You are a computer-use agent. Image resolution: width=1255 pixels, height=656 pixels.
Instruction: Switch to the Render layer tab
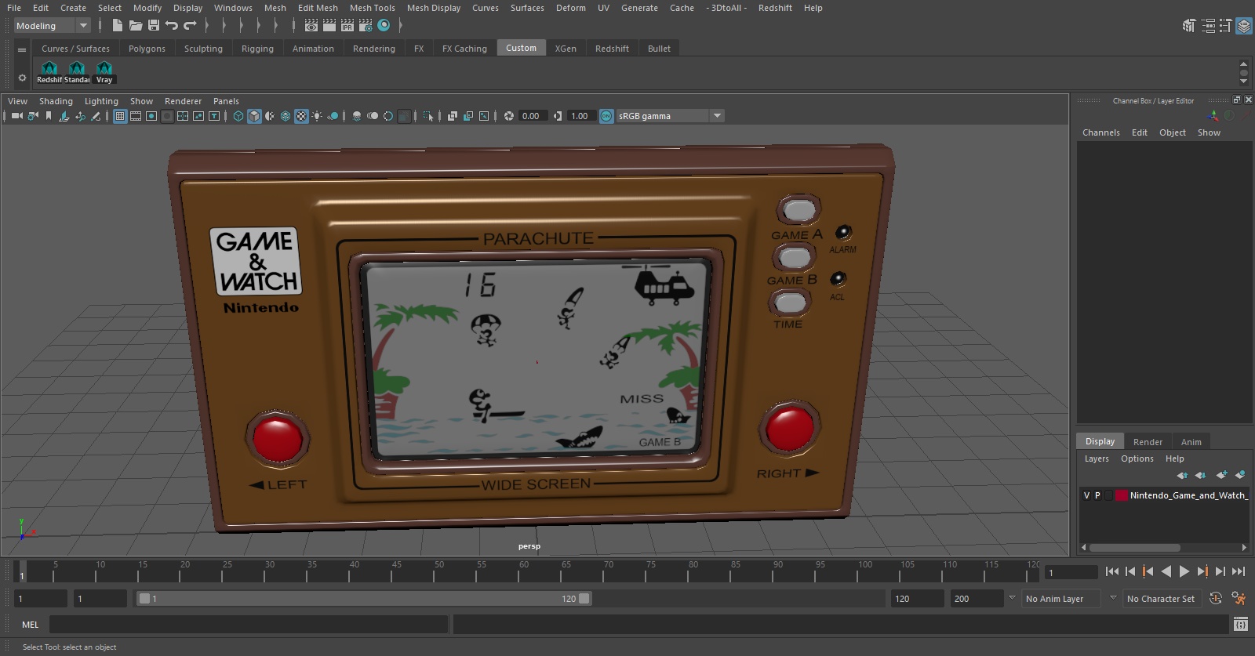pyautogui.click(x=1148, y=442)
